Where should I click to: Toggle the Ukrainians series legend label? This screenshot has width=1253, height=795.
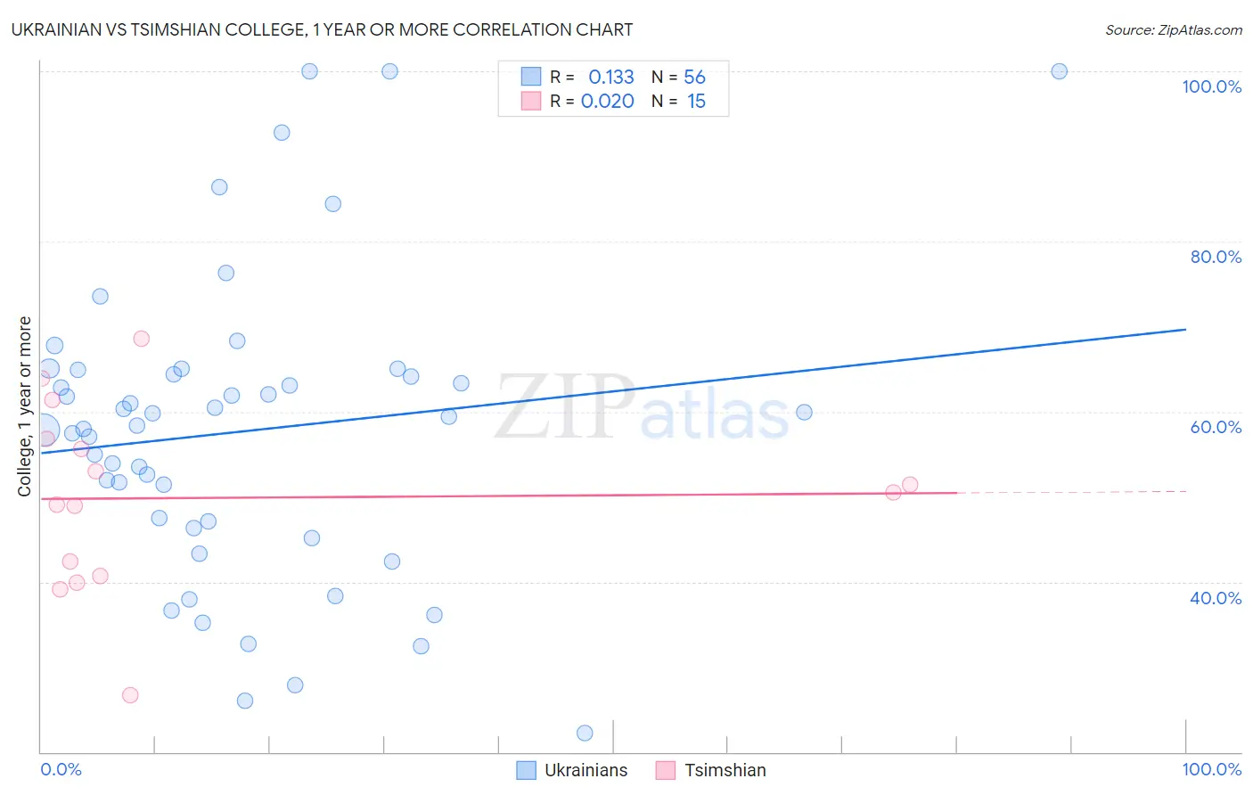pos(586,770)
